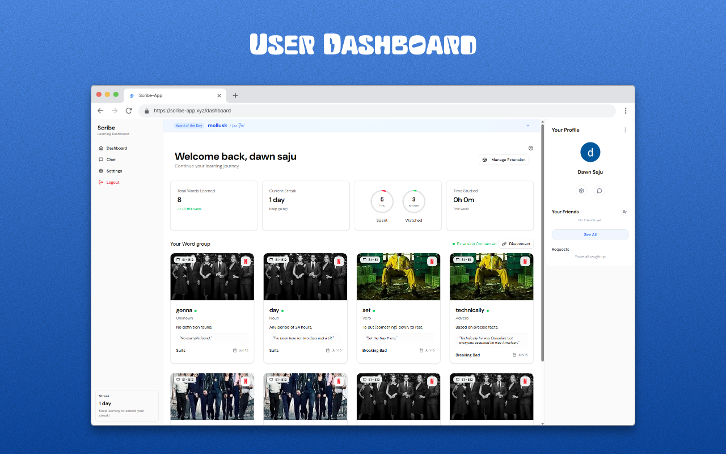Expand the Word of the Day banner chevron

click(x=528, y=125)
